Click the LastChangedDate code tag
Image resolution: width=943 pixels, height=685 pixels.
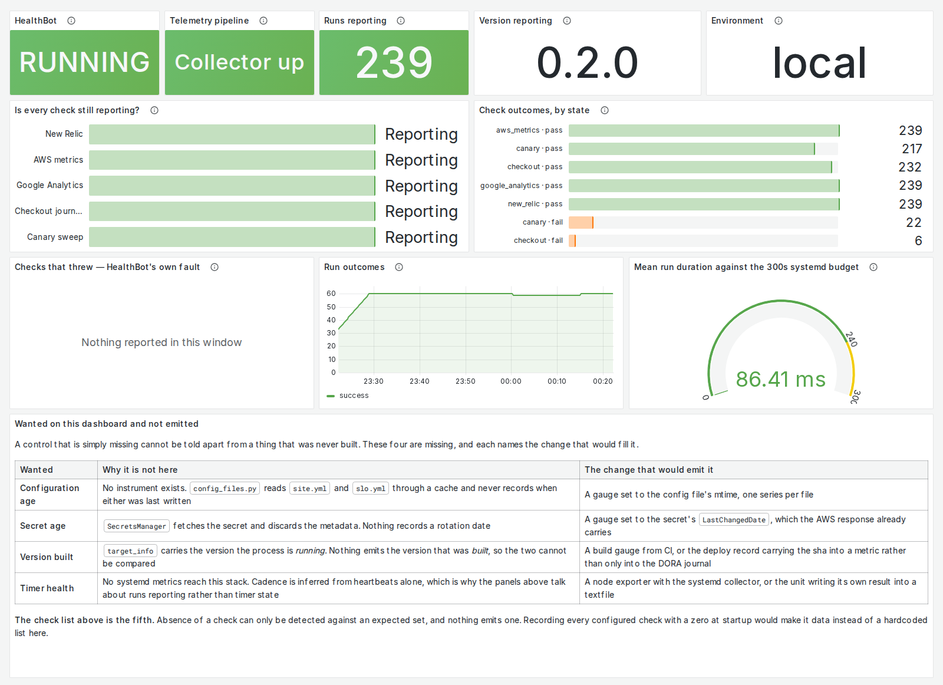tap(734, 519)
